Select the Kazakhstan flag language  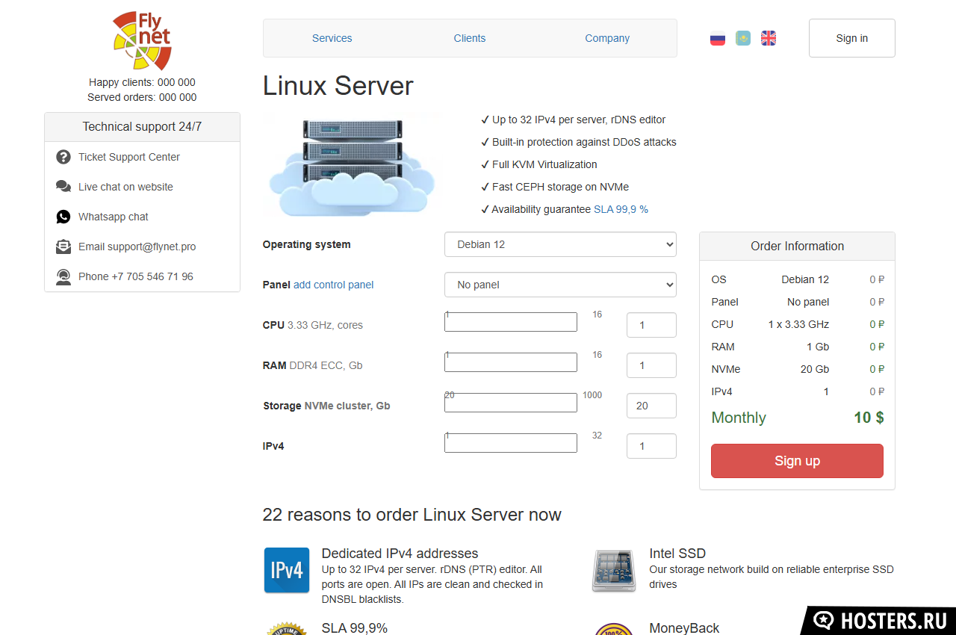click(743, 38)
